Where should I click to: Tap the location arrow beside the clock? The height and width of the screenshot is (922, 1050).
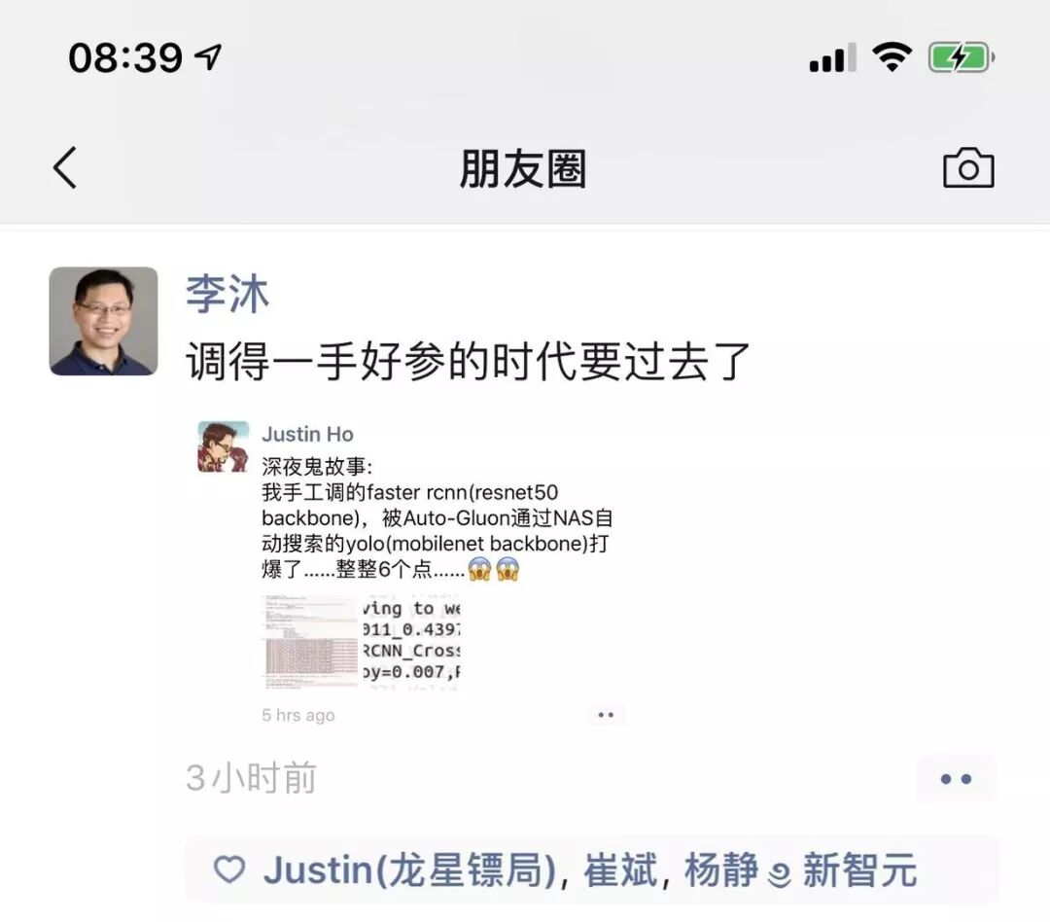[x=208, y=57]
